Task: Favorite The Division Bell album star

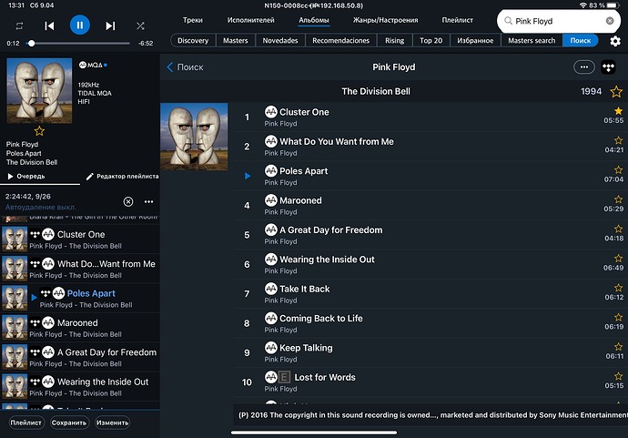Action: [x=616, y=92]
